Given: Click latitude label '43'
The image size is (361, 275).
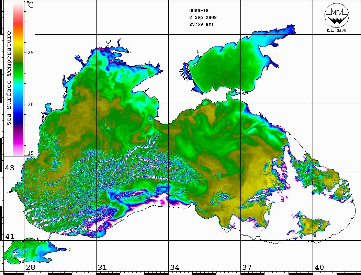Looking at the screenshot, I should pos(9,168).
